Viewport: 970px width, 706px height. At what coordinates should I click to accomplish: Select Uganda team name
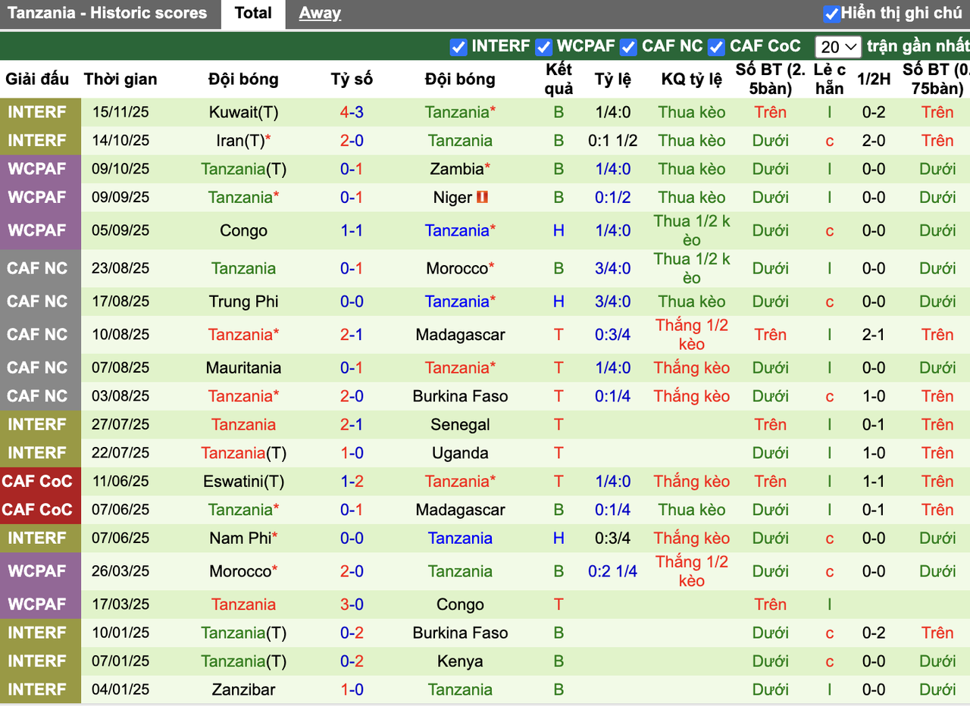tap(460, 453)
